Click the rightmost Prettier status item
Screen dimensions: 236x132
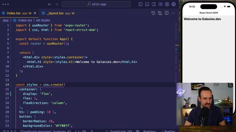coord(168,131)
